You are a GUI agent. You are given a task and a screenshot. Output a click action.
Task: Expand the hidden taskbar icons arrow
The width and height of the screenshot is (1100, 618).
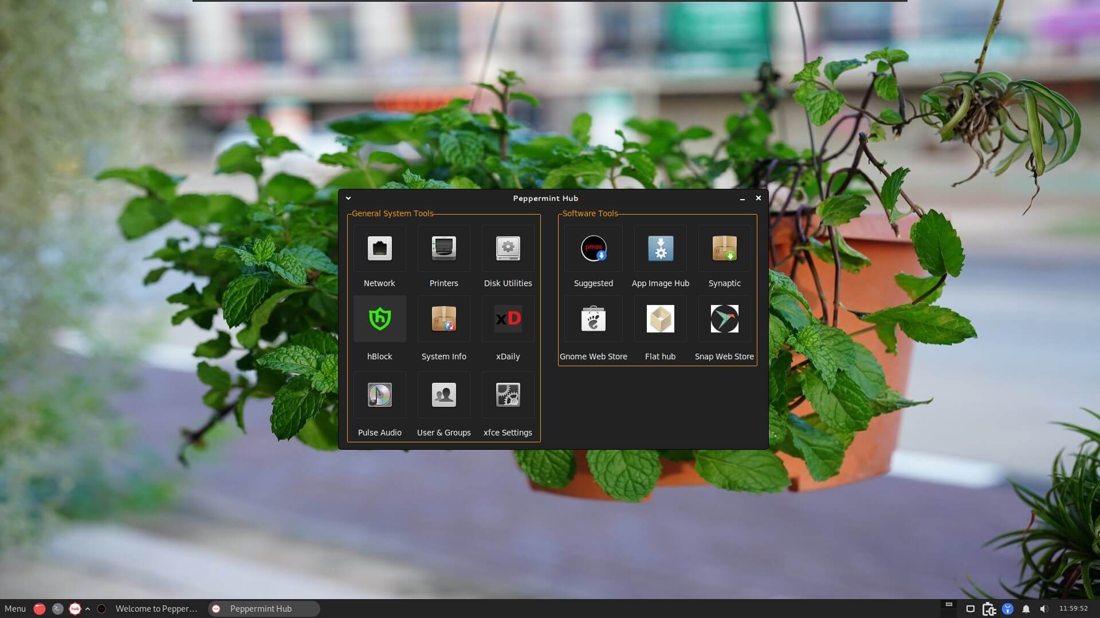87,608
